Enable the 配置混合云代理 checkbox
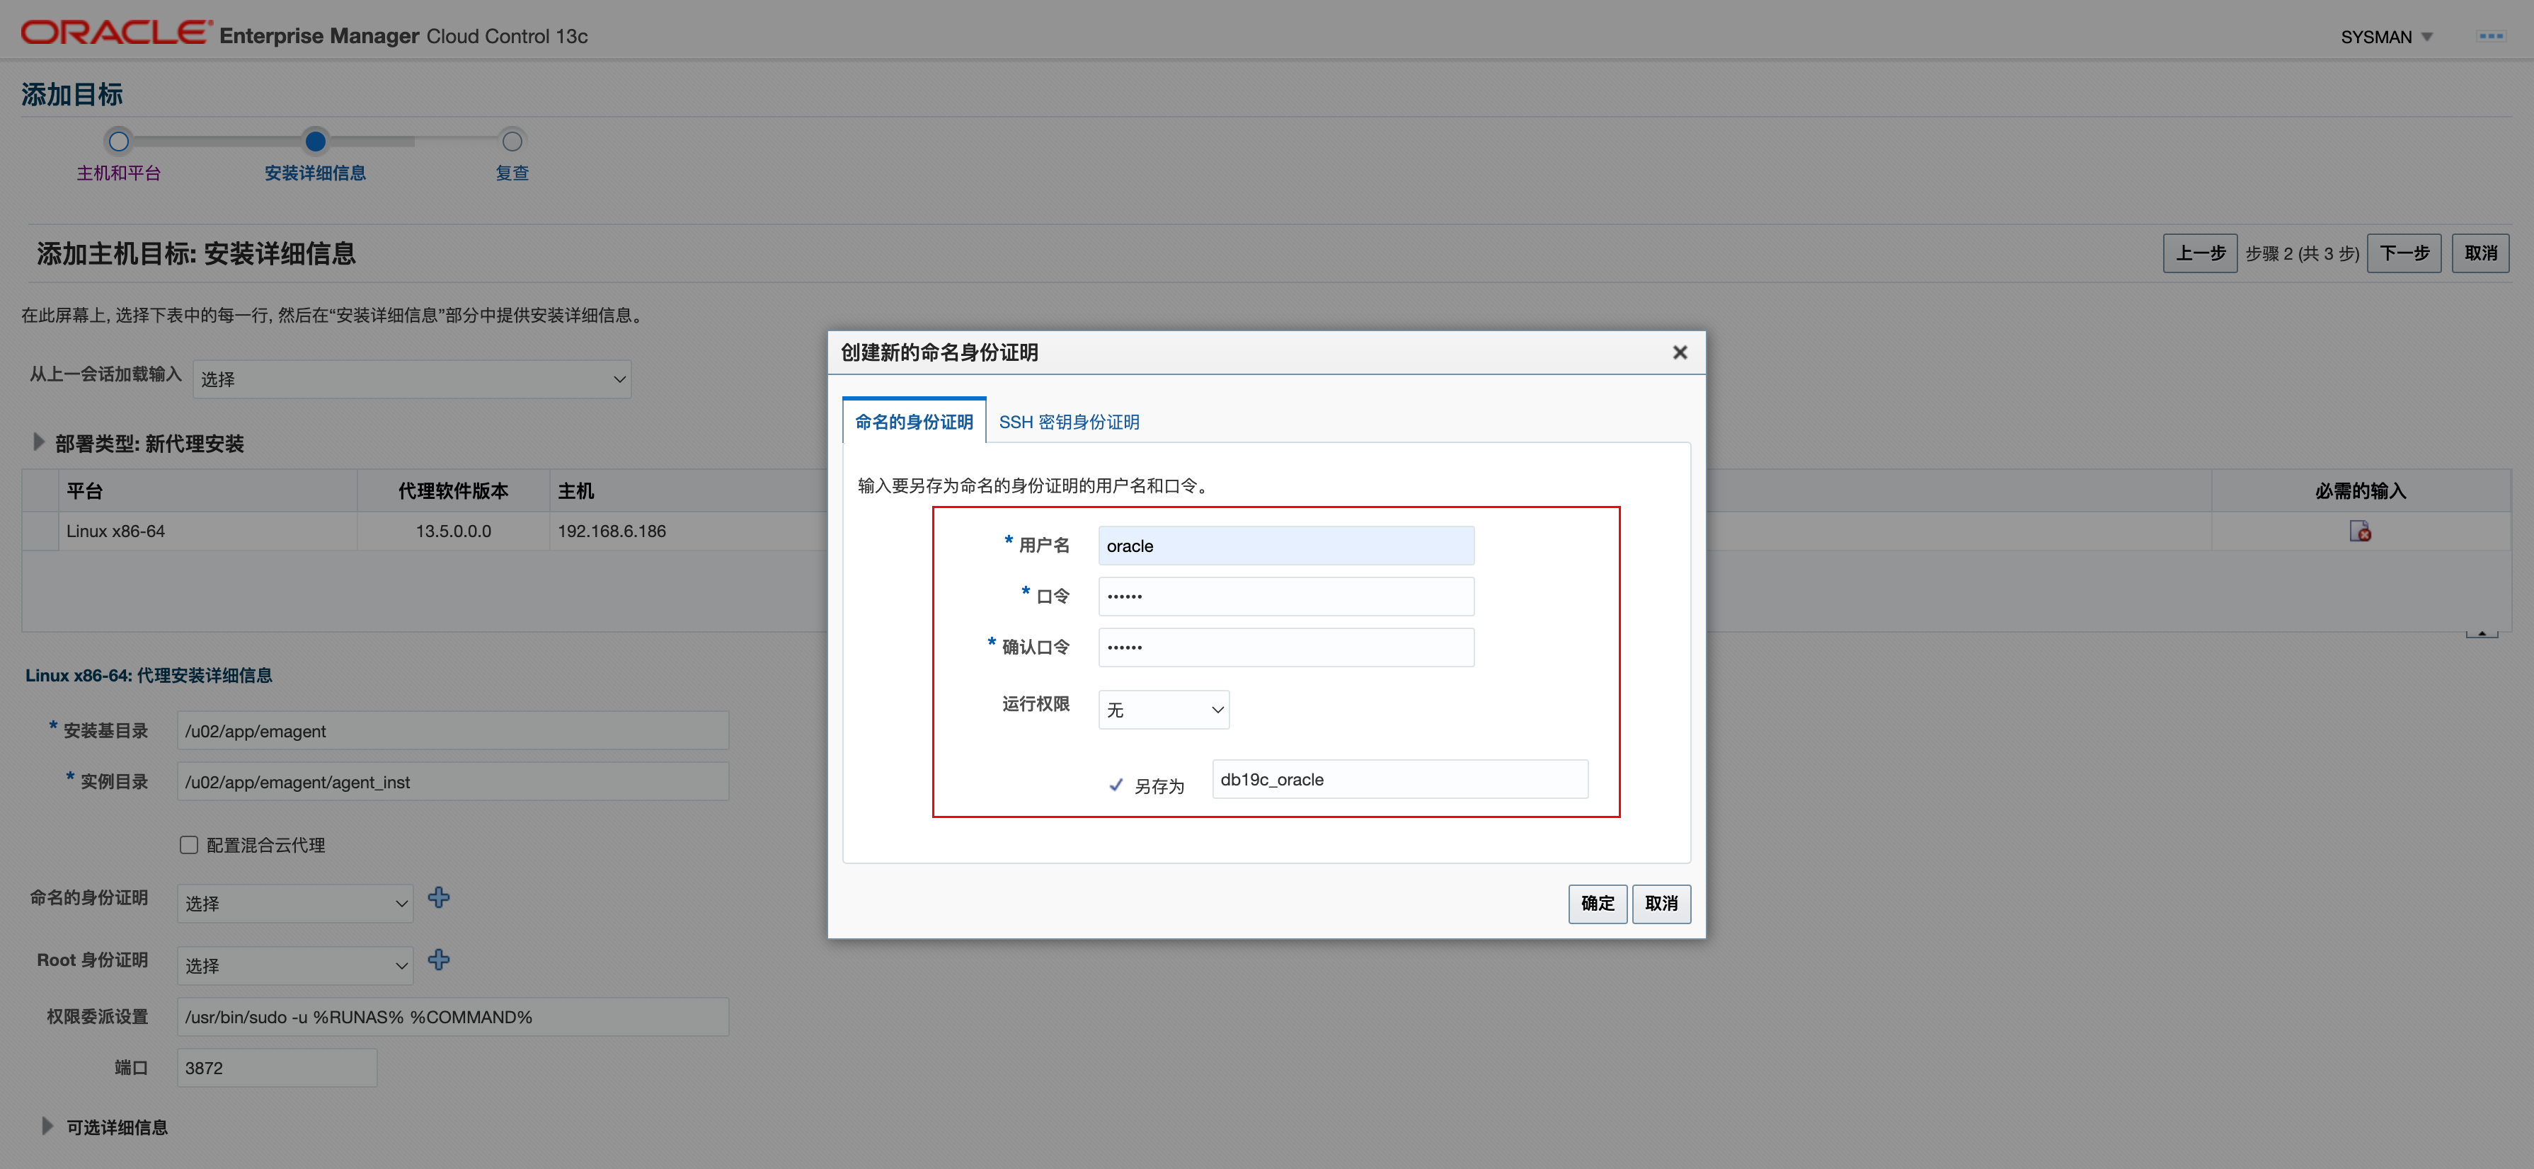 [189, 844]
